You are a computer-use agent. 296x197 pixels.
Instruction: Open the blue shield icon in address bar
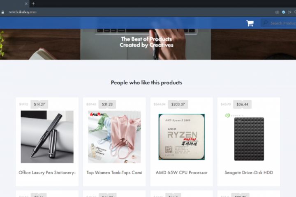284,12
